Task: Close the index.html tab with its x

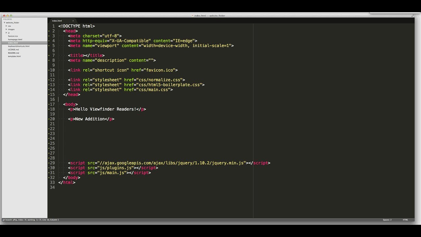Action: (73, 21)
